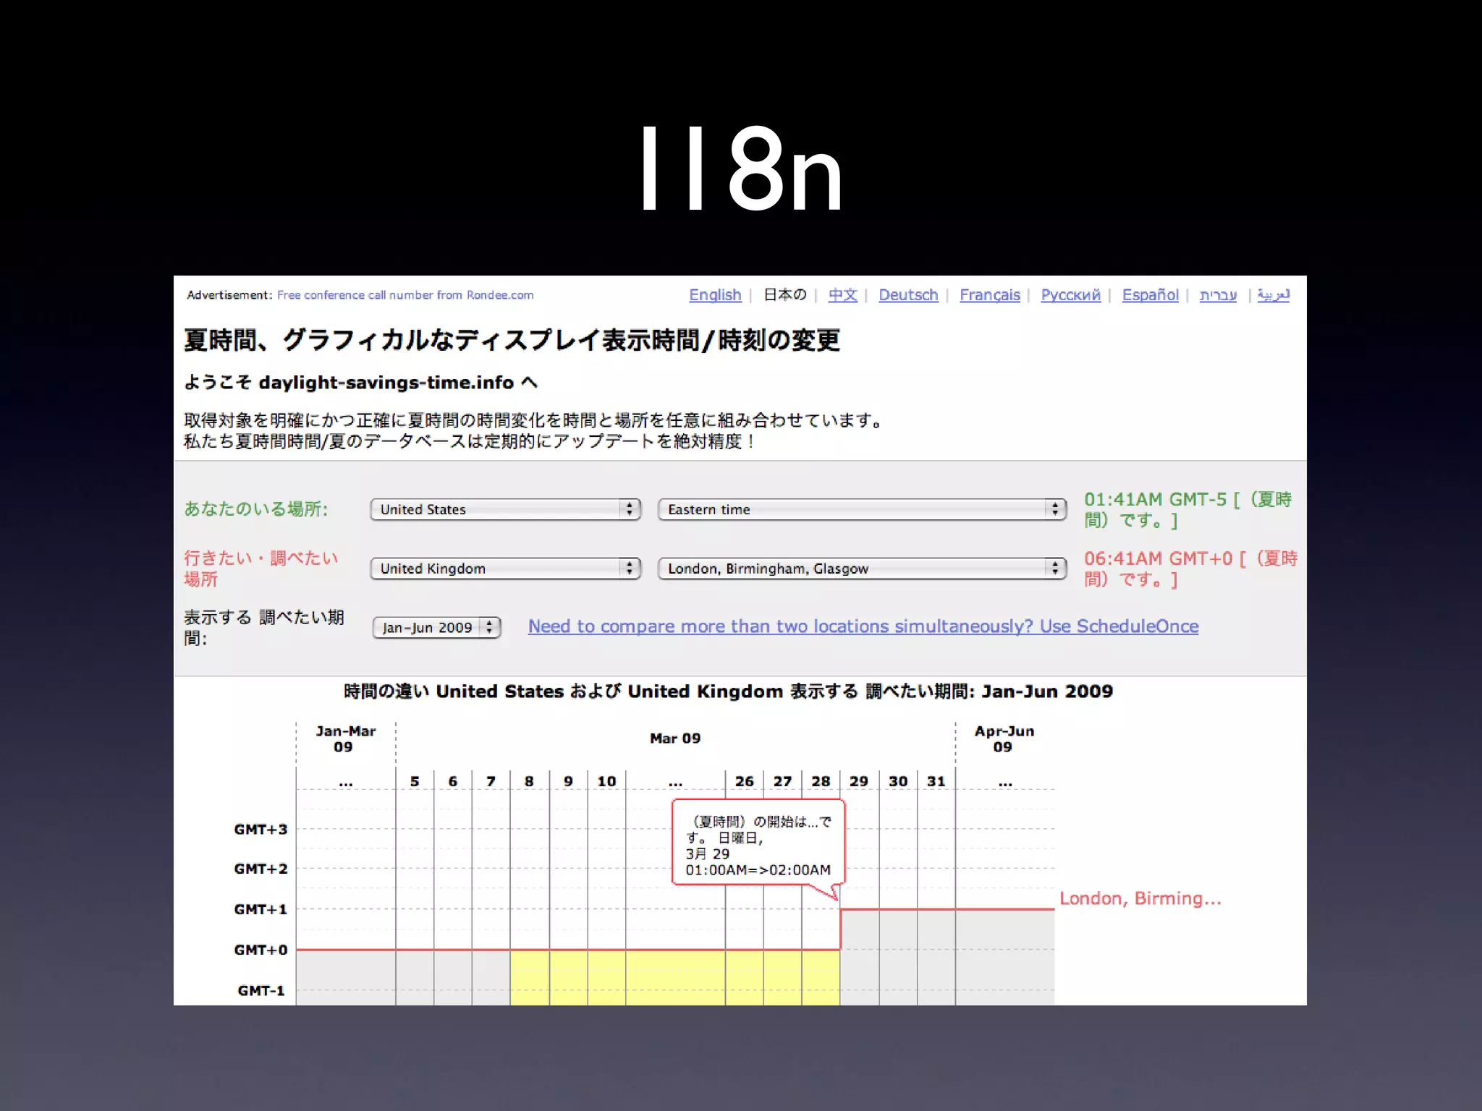This screenshot has height=1111, width=1482.
Task: Select day 6 column in chart
Action: pos(453,781)
